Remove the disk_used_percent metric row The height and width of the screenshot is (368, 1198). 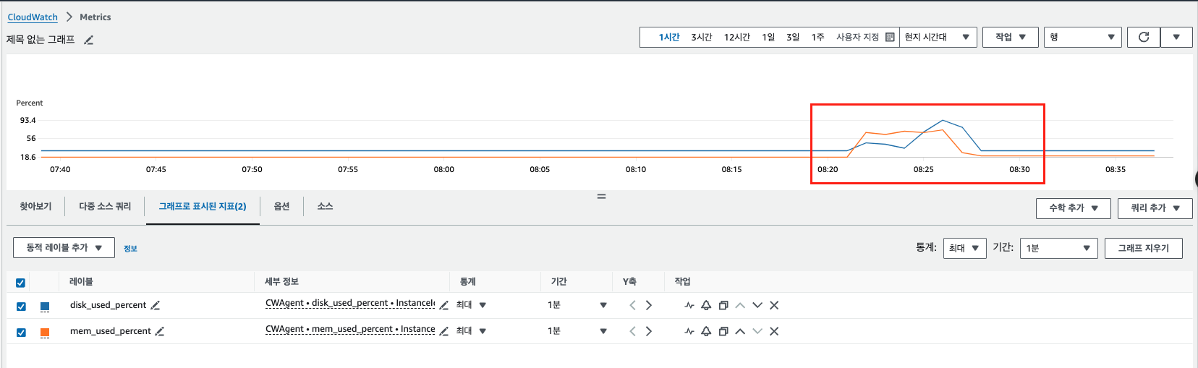tap(774, 305)
